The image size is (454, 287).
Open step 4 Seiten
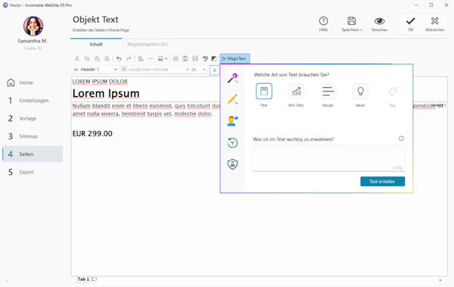coord(33,154)
